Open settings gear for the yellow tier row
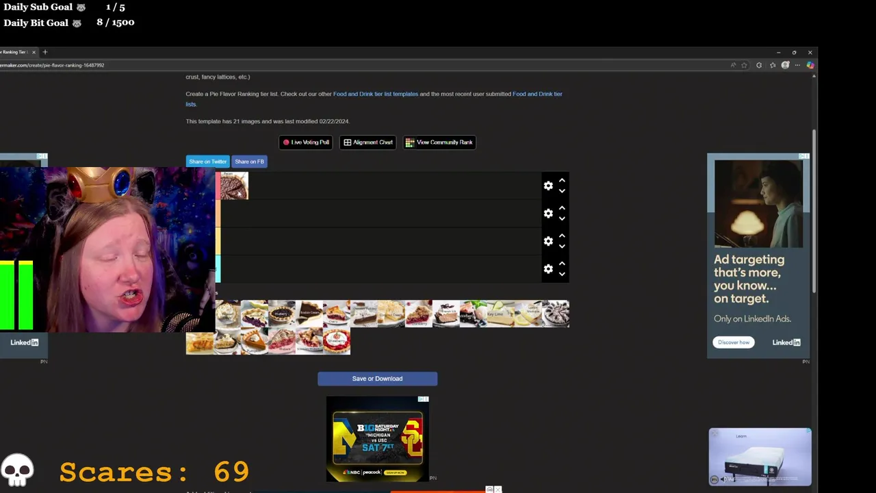Viewport: 876px width, 493px height. pyautogui.click(x=548, y=241)
